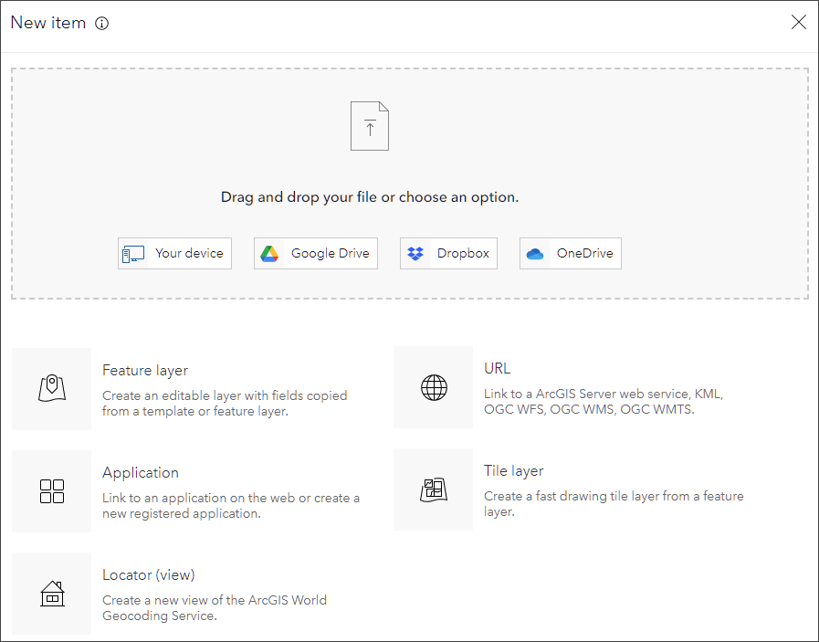Open the Application item option

point(141,473)
